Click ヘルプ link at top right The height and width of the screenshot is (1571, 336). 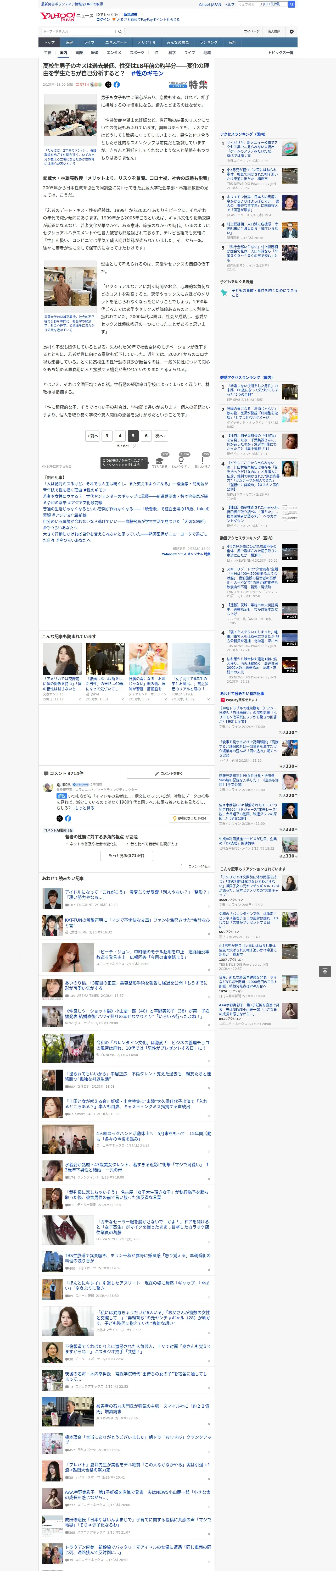[x=229, y=4]
